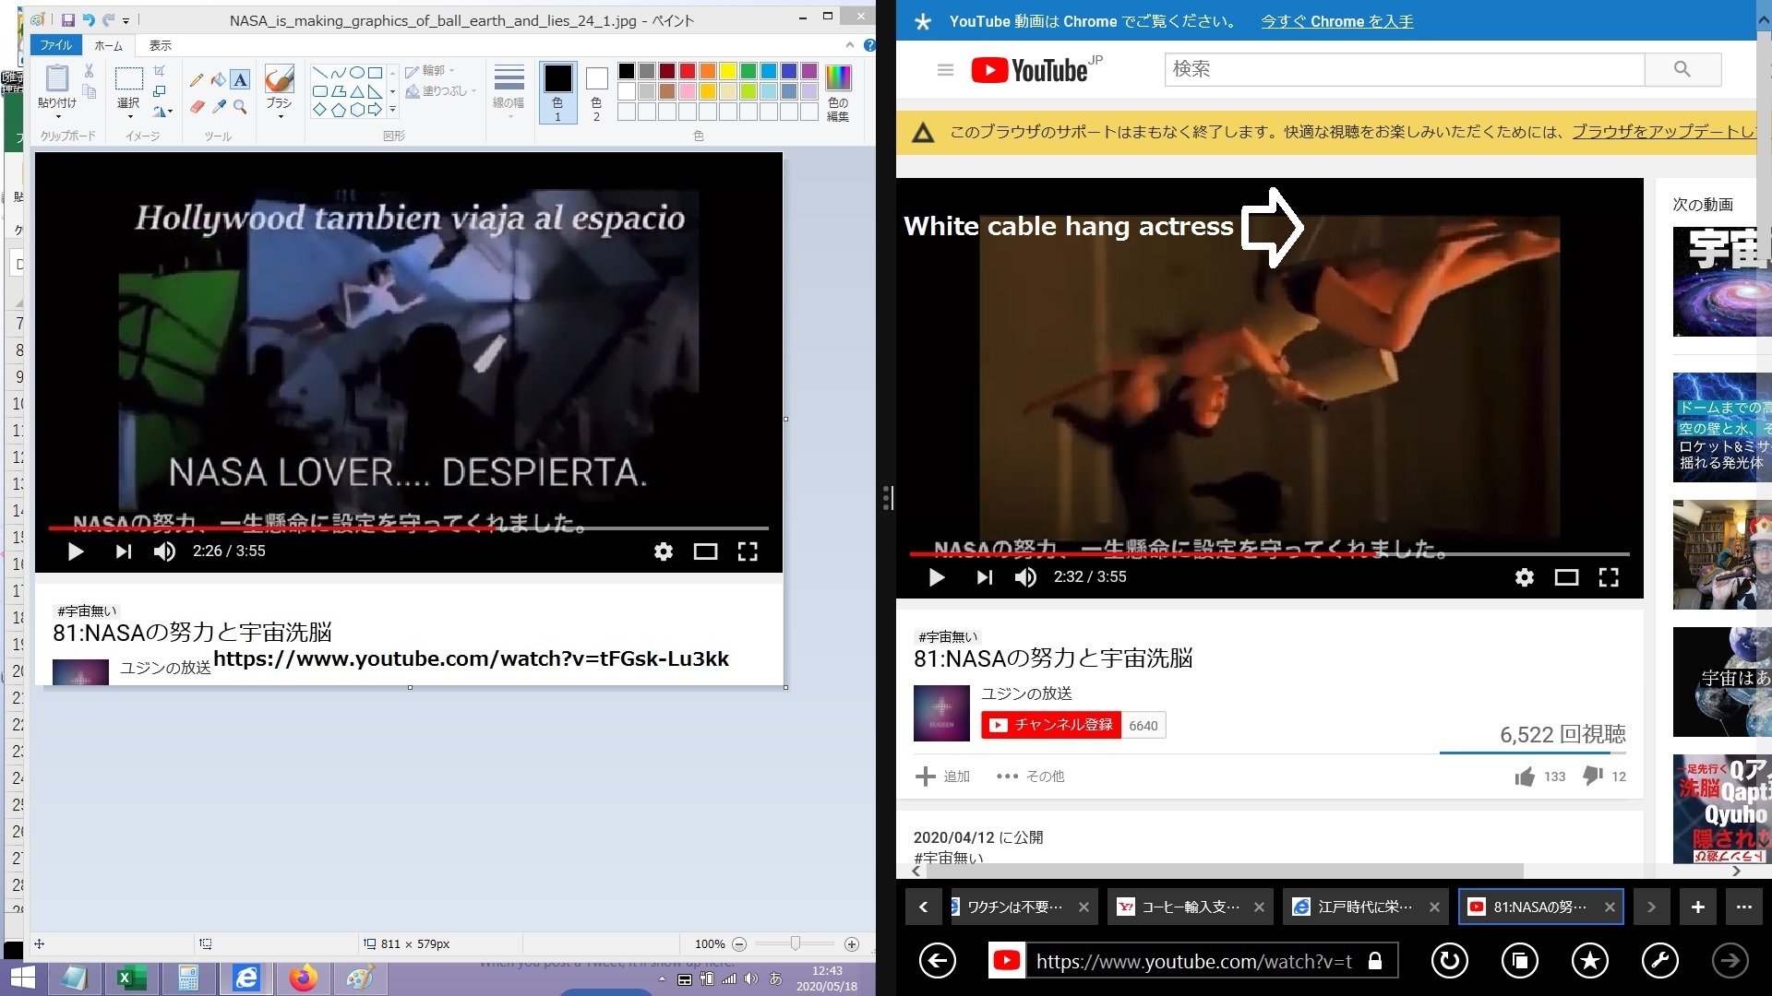Open the ファイル menu in Paint
1772x996 pixels.
[x=56, y=45]
